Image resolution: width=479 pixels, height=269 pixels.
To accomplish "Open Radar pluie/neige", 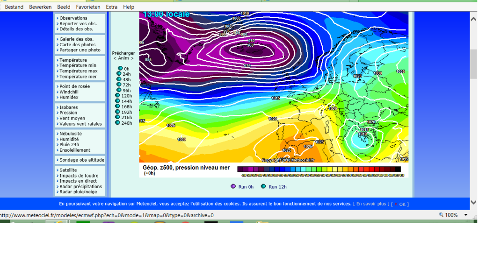I will click(78, 192).
